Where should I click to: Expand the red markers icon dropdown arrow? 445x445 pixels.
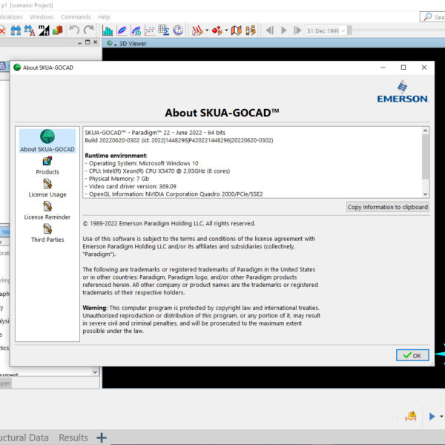coord(226,30)
